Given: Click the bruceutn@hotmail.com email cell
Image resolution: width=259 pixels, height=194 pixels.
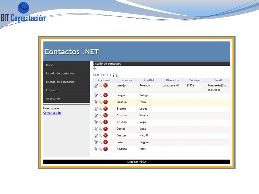Looking at the screenshot, I should click(x=218, y=88).
